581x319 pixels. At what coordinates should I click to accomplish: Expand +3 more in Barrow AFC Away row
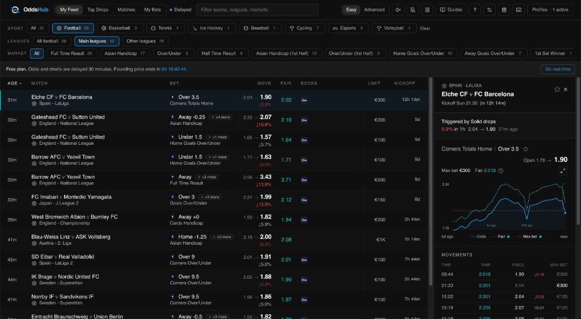[x=207, y=177]
